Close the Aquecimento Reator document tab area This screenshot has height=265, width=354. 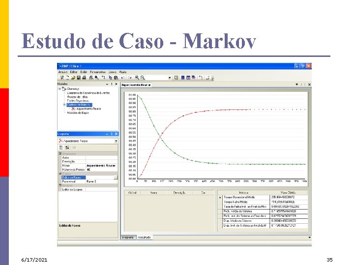tap(309, 84)
